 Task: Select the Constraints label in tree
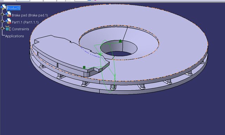20,29
